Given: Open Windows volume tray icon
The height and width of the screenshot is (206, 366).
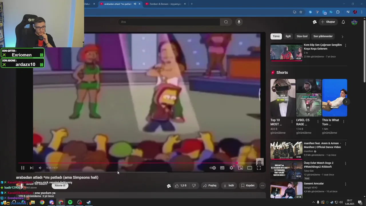Looking at the screenshot, I should [341, 202].
